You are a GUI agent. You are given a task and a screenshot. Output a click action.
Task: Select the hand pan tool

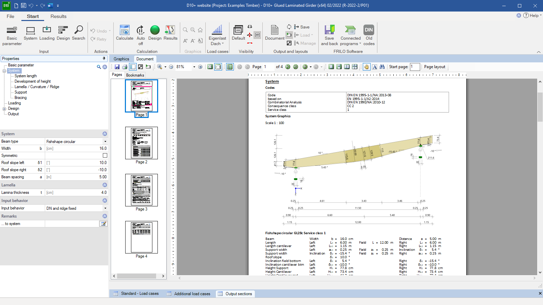click(367, 67)
